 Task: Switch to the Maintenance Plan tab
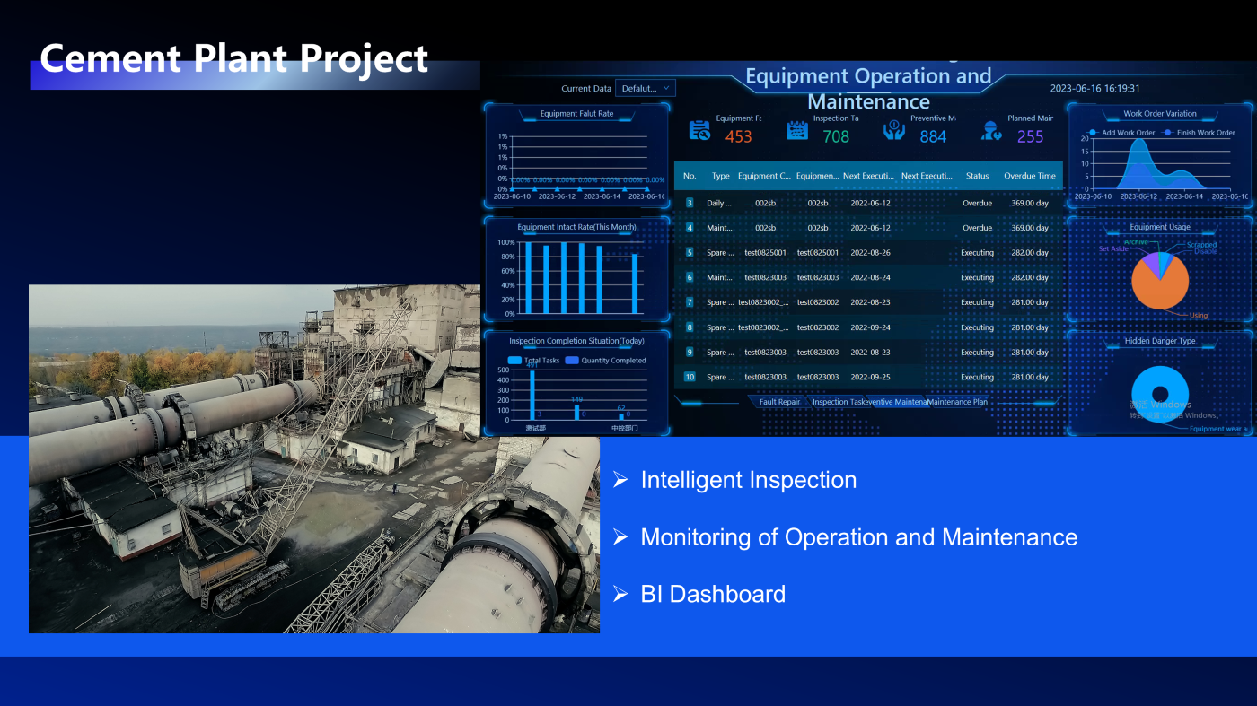pos(957,402)
